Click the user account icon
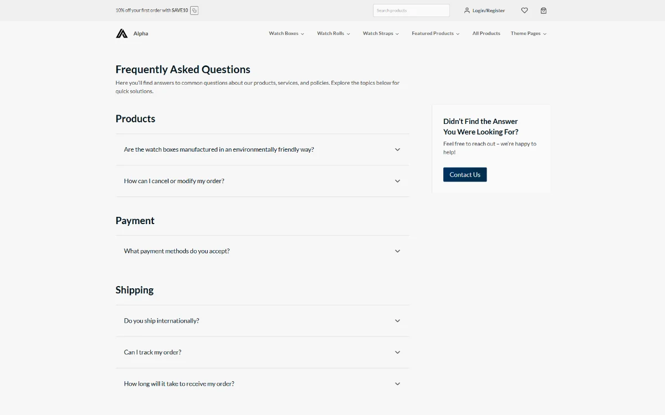 tap(467, 11)
